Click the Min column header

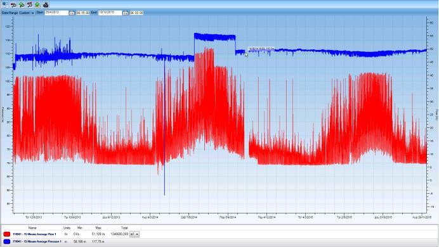click(79, 228)
